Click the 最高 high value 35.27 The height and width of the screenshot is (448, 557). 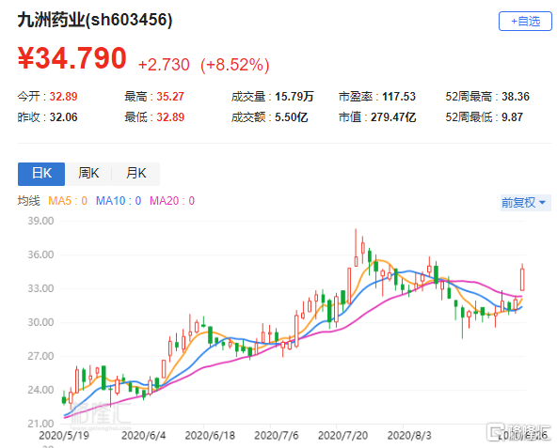pyautogui.click(x=170, y=97)
